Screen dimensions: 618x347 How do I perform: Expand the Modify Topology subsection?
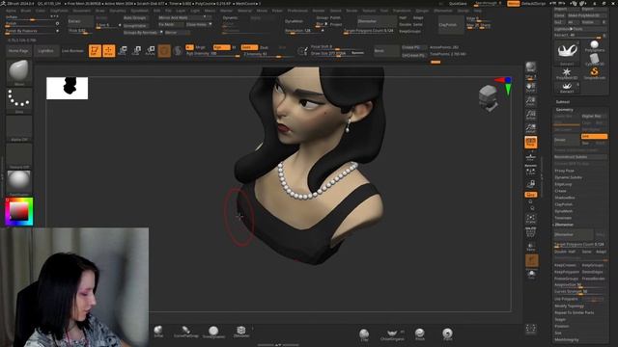[x=569, y=306]
